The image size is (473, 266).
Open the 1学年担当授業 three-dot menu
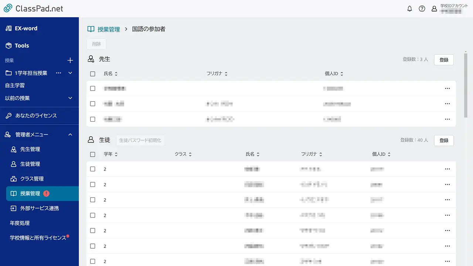(58, 73)
